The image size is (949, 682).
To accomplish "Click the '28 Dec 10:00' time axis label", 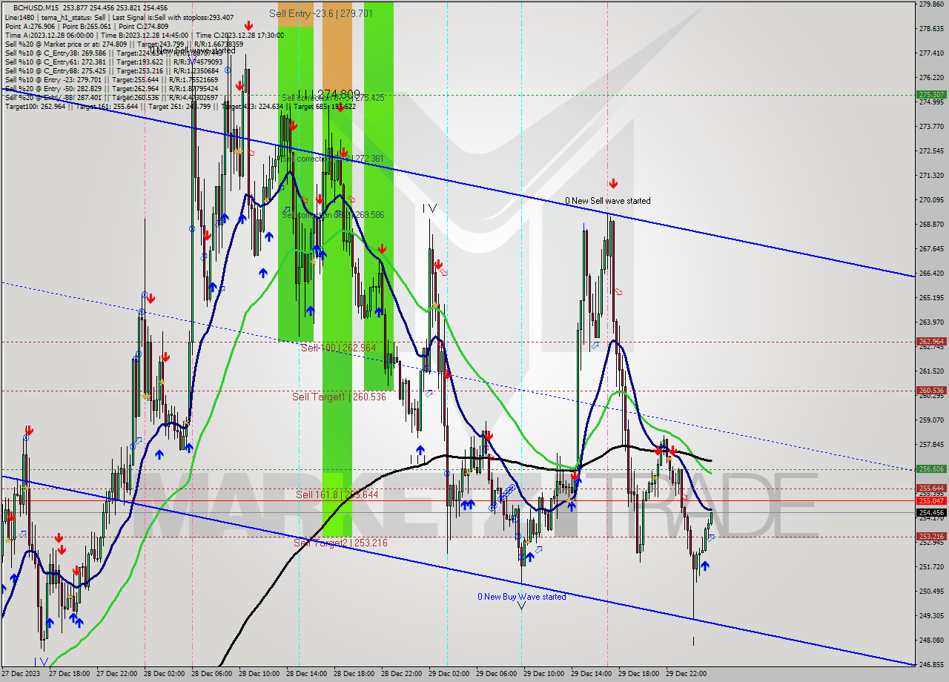I will click(258, 674).
